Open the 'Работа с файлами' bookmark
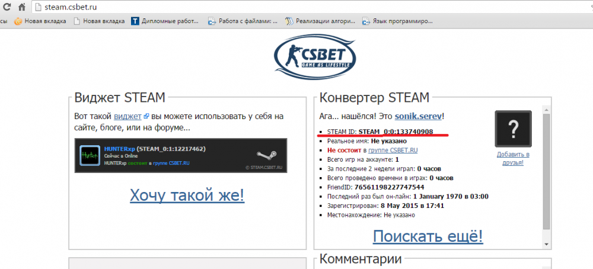Image resolution: width=593 pixels, height=269 pixels. pyautogui.click(x=243, y=21)
